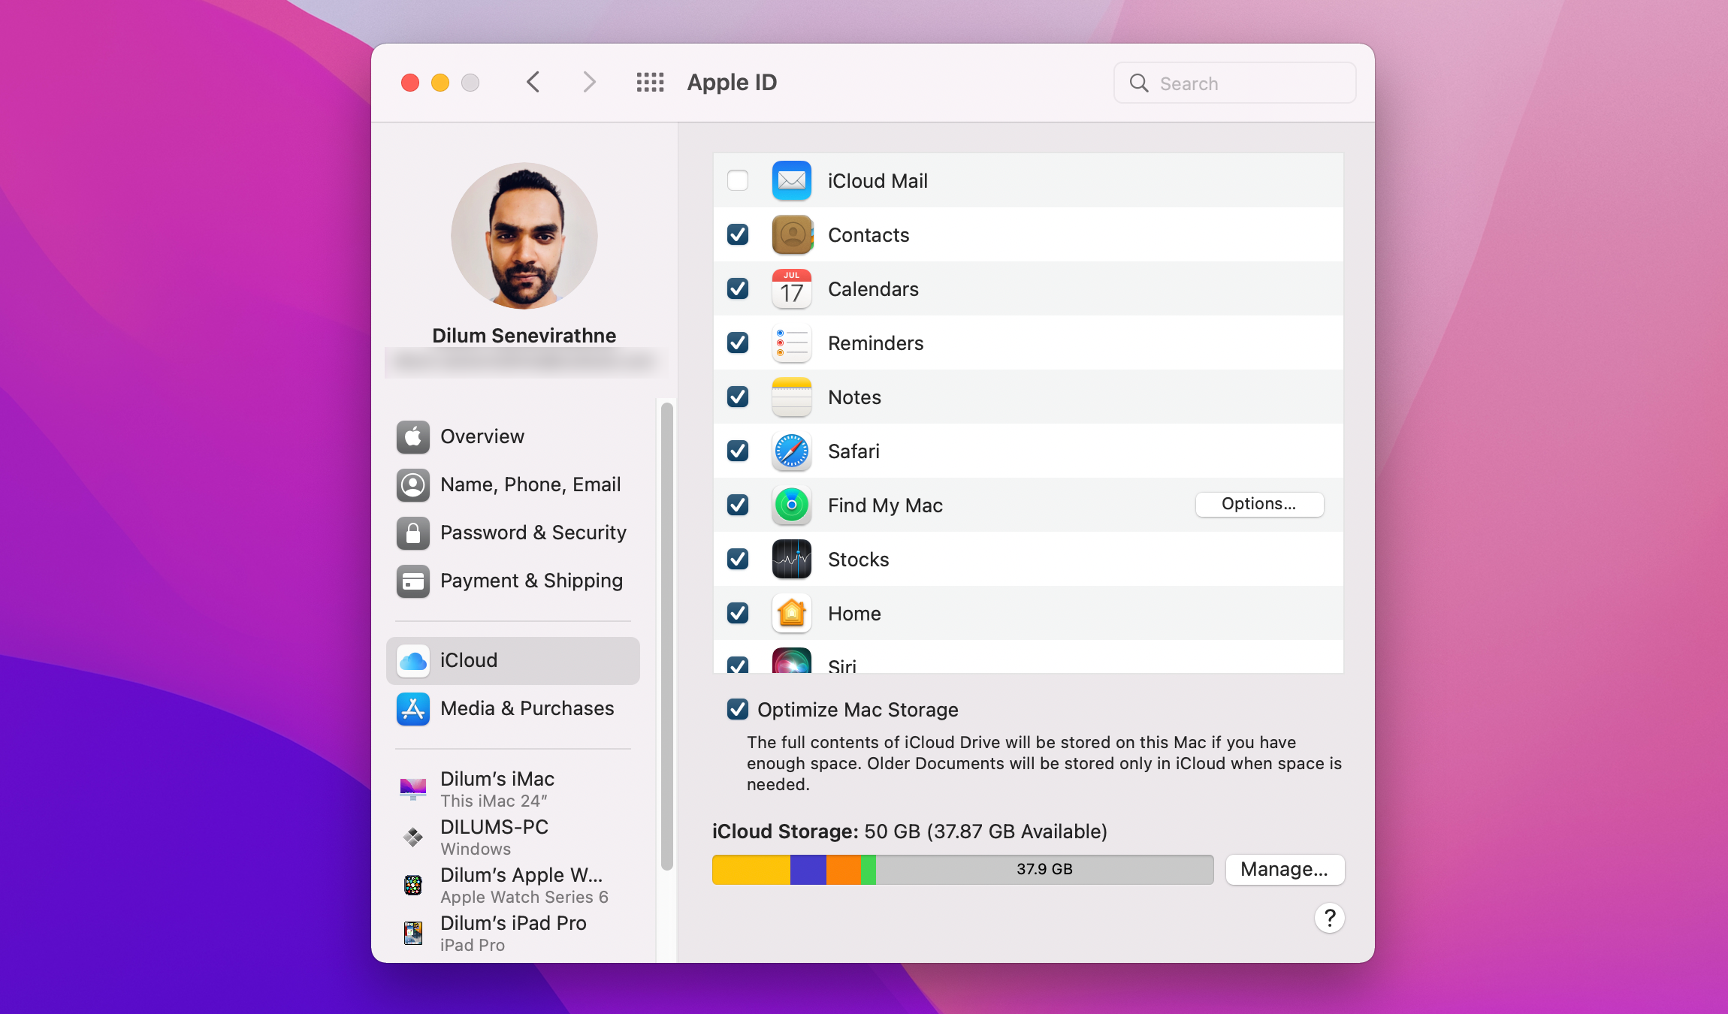Click the Siri app icon
Screen dimensions: 1728x1014
791,660
